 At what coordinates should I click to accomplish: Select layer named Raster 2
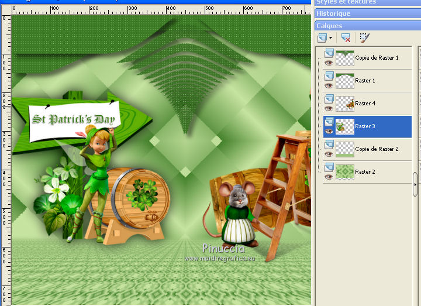365,172
